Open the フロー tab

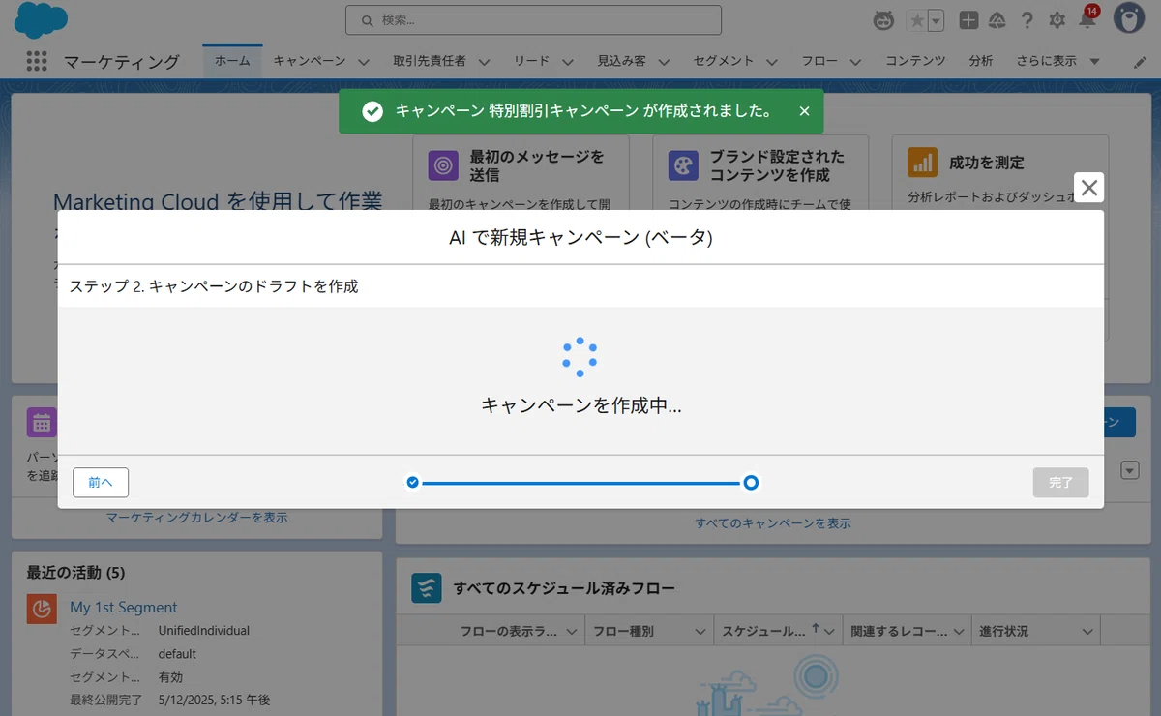tap(819, 61)
